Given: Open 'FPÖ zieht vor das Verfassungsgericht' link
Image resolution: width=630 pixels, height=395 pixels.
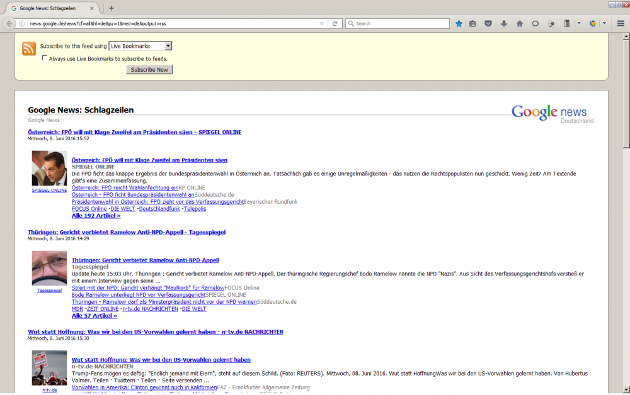Looking at the screenshot, I should 157,202.
